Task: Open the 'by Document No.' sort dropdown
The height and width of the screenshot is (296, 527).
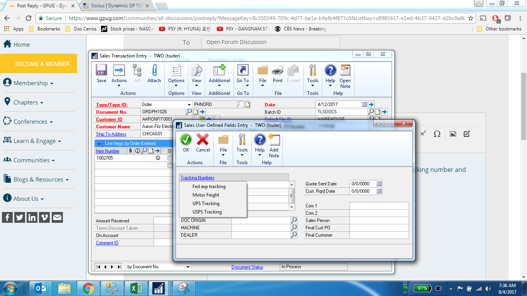Action: click(x=188, y=267)
